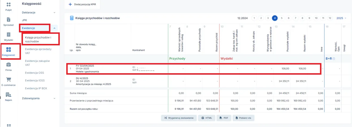
Task: Open the Najem building icon
Action: 8,95
